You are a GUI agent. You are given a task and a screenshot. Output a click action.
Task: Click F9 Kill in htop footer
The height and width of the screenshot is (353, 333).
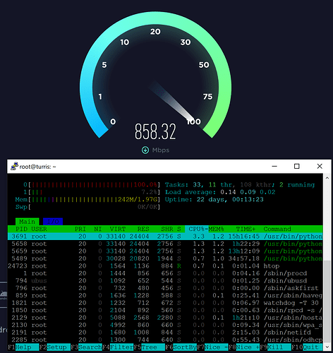tap(275, 347)
